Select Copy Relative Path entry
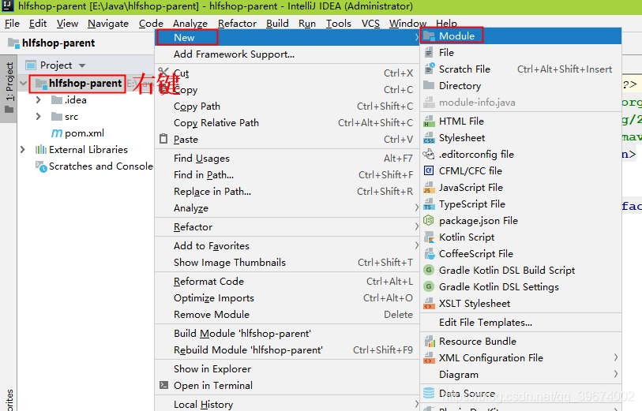 287,123
